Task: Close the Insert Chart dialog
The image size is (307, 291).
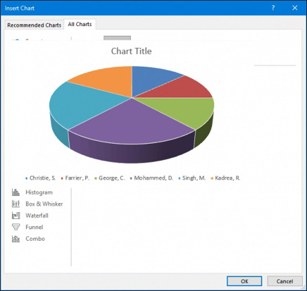Action: pos(295,8)
